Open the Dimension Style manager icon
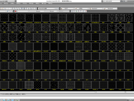 76,8
